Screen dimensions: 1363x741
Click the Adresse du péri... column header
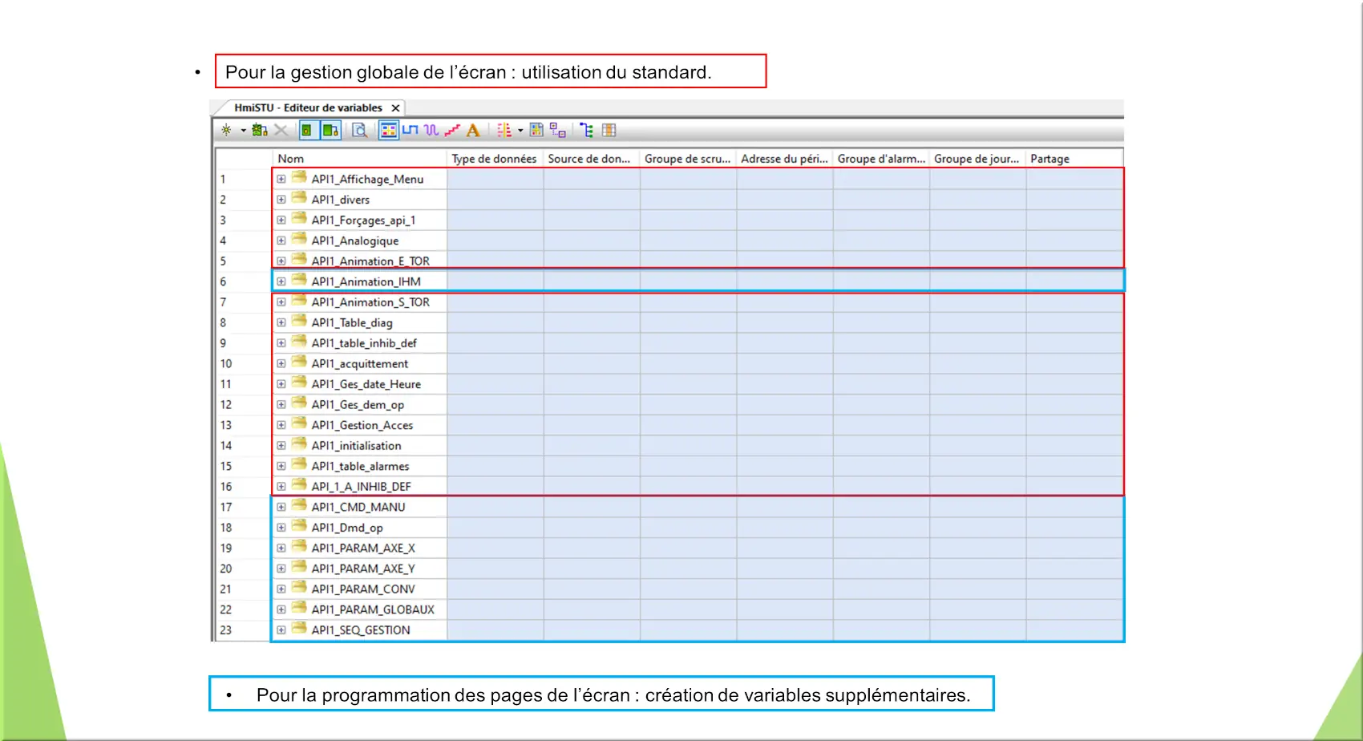[785, 159]
